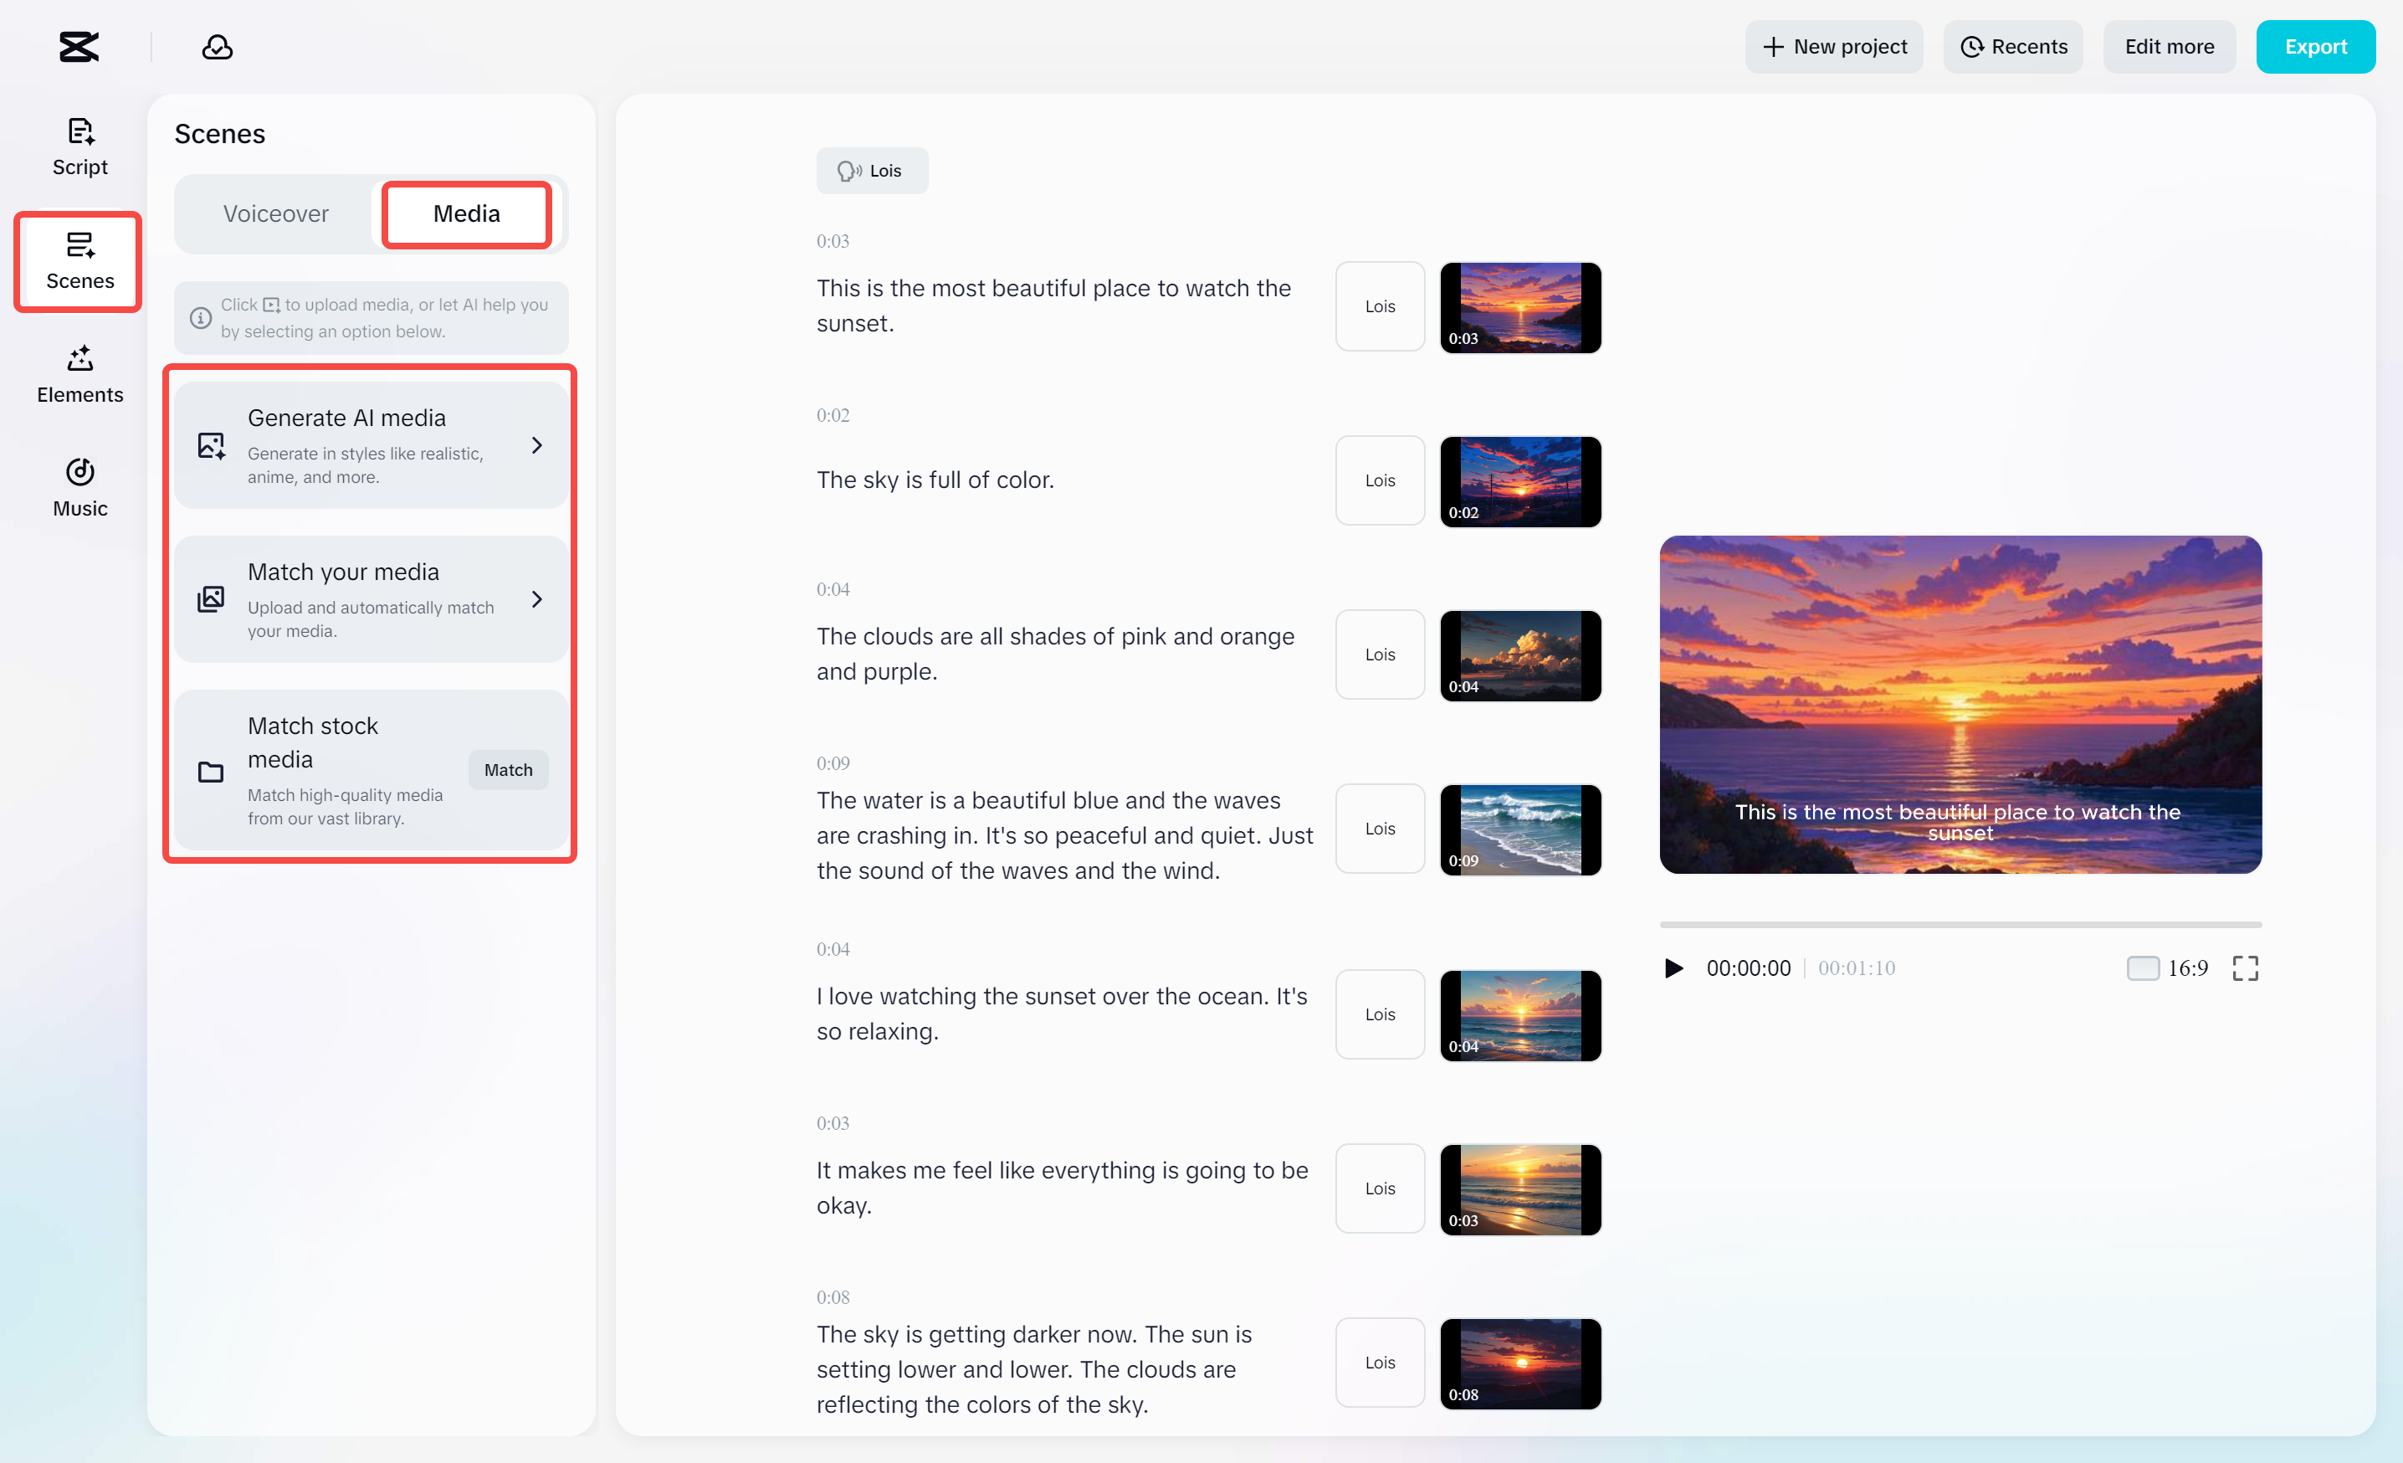Image resolution: width=2403 pixels, height=1463 pixels.
Task: Click the CapCut logo
Action: 78,46
